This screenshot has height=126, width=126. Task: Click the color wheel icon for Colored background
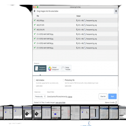pyautogui.click(x=50, y=68)
